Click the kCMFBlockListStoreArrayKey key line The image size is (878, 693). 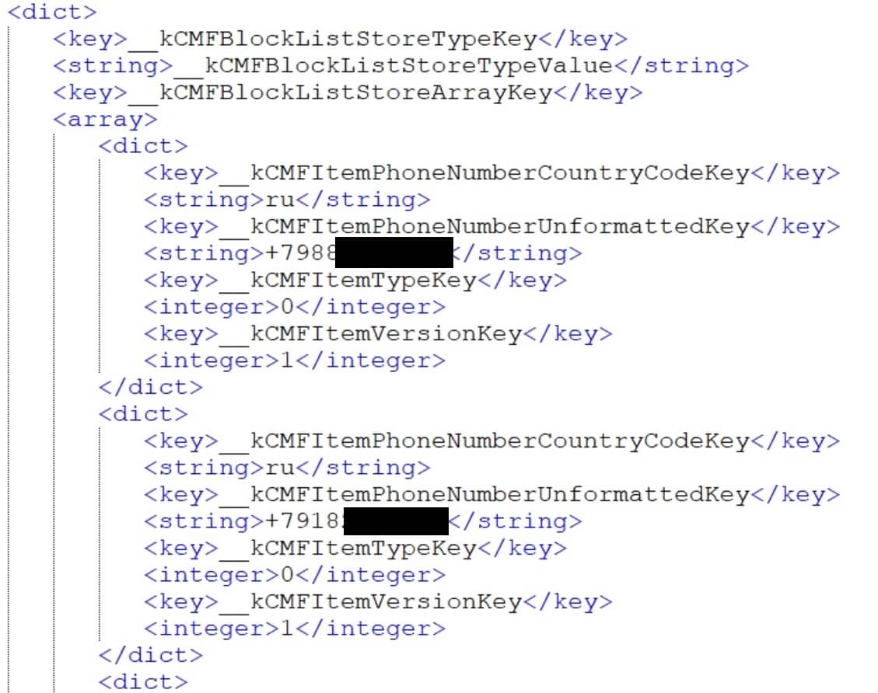[x=348, y=92]
